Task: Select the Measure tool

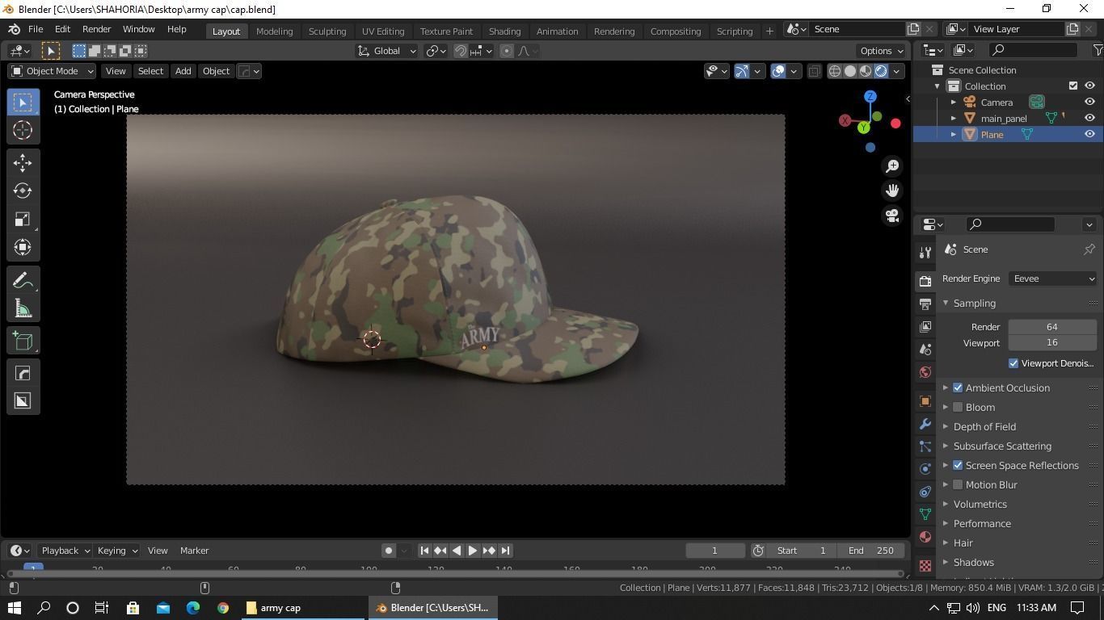Action: pos(23,309)
